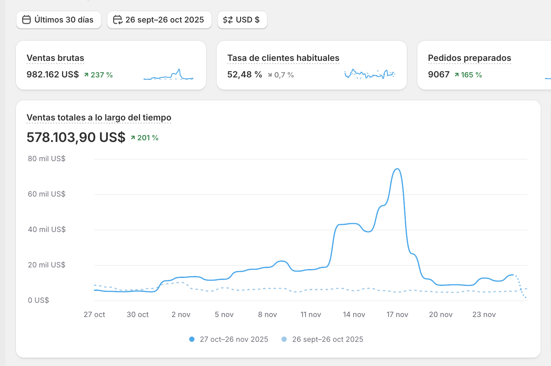Click the "578.103,90 US$" total sales figure

(x=76, y=137)
